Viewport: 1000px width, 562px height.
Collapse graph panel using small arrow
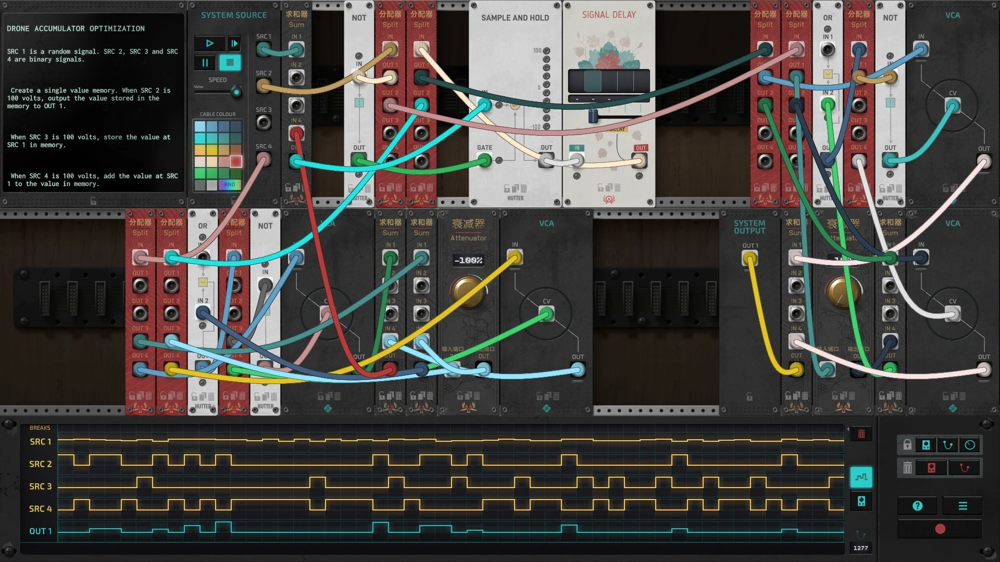[847, 429]
